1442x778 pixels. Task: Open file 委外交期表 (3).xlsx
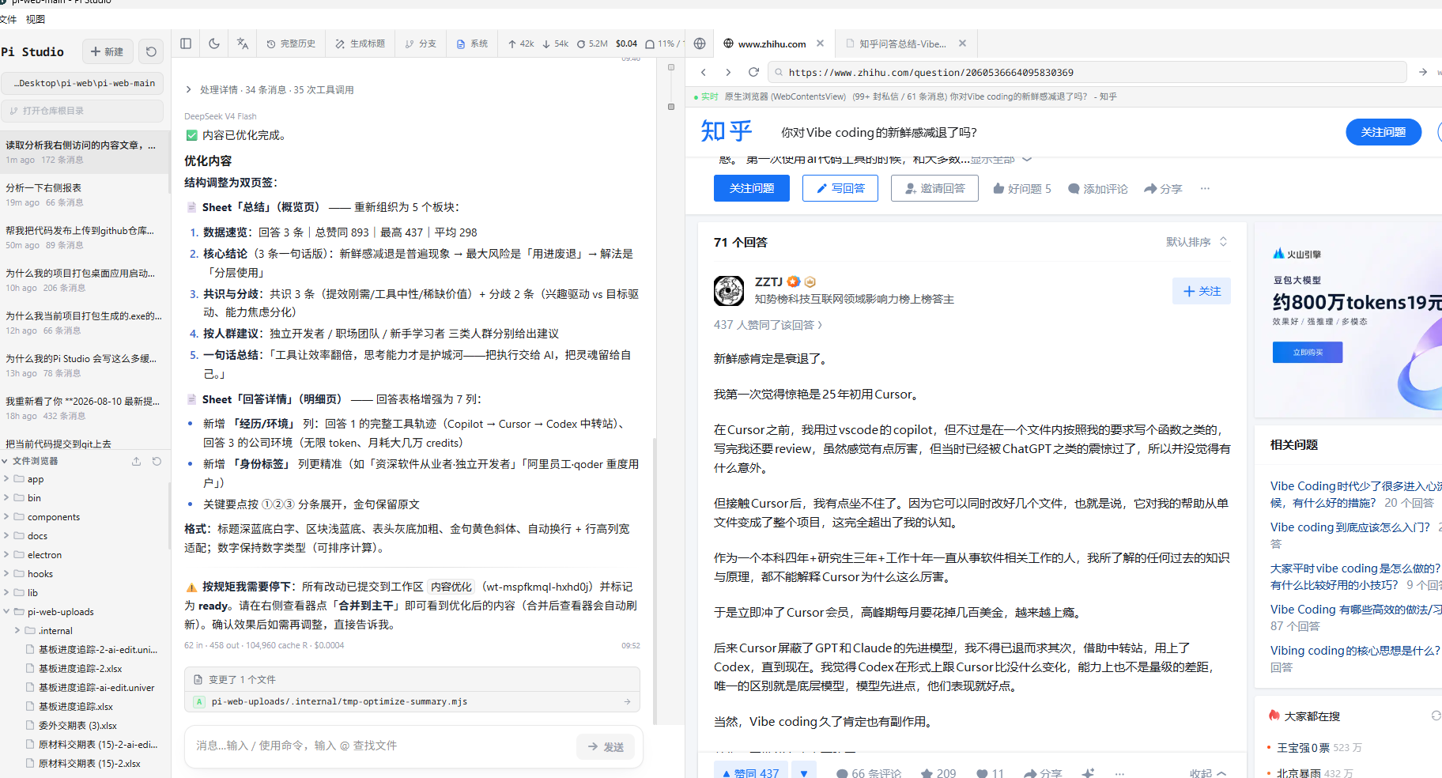coord(77,726)
